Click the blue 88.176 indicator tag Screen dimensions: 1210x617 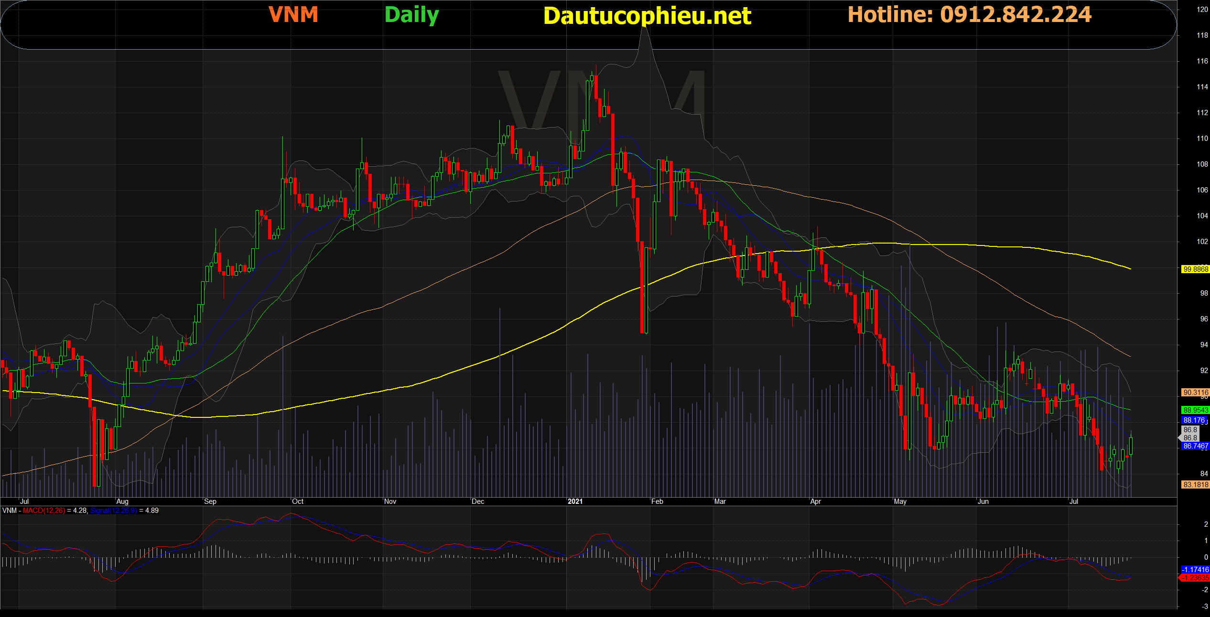click(1194, 420)
